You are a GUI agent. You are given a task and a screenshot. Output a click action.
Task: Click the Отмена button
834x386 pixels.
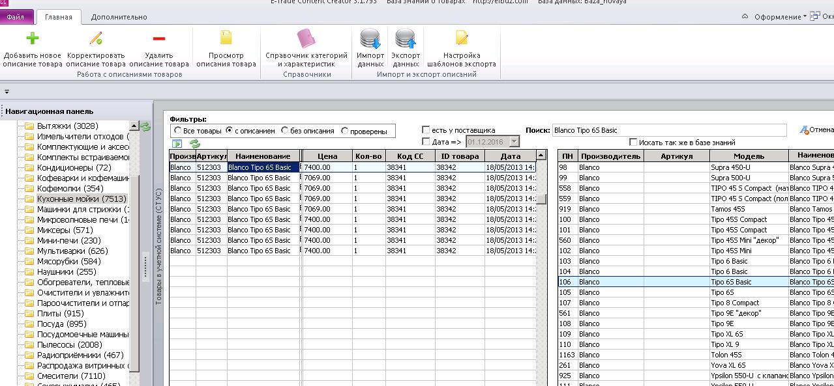[x=816, y=130]
